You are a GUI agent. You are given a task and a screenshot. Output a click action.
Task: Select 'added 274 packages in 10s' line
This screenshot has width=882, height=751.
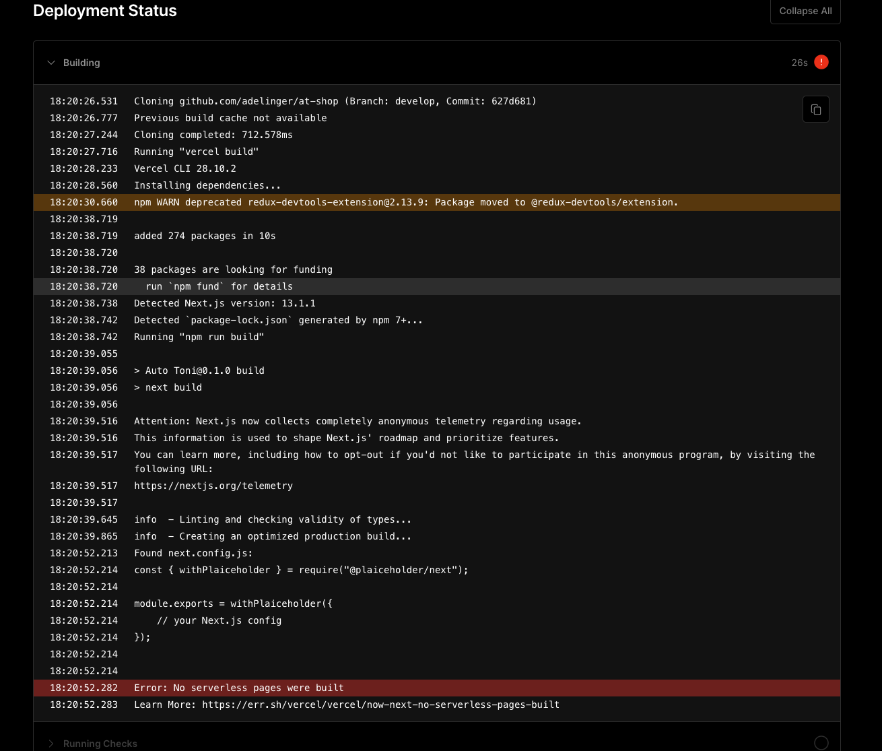point(437,236)
